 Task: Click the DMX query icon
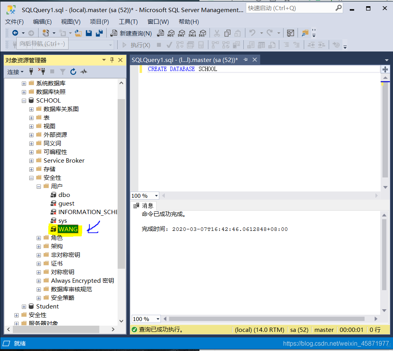182,33
